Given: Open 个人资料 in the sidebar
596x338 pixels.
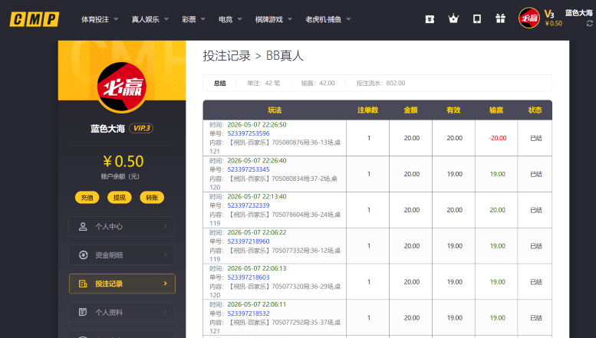Looking at the screenshot, I should (122, 312).
